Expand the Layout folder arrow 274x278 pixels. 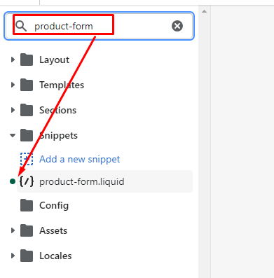point(13,60)
